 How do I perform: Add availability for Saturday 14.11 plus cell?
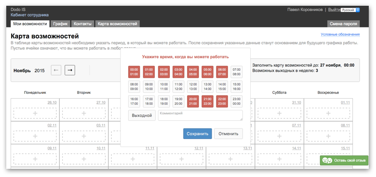(280, 159)
